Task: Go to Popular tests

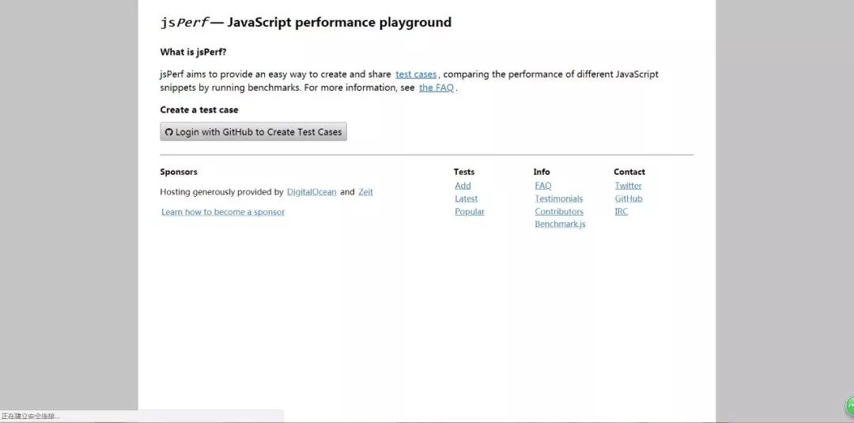Action: [x=470, y=212]
